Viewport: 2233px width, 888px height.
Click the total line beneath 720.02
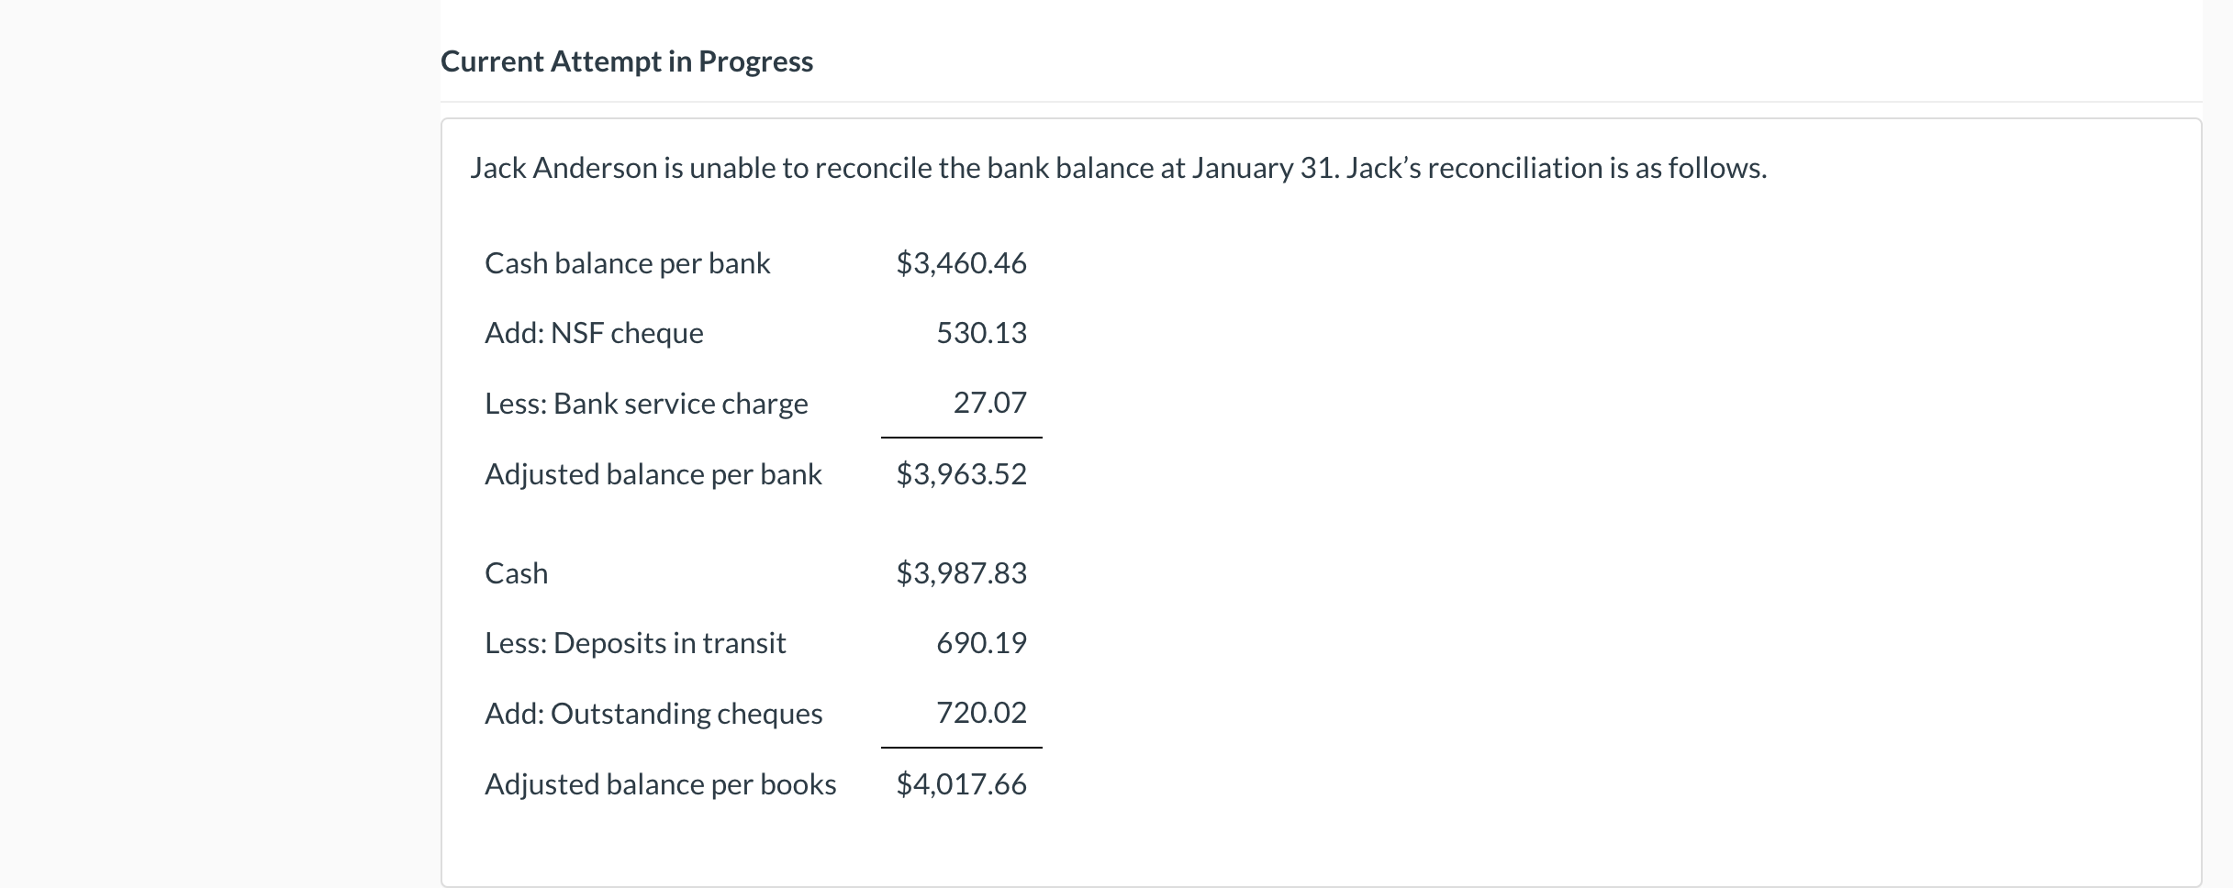pos(961,748)
